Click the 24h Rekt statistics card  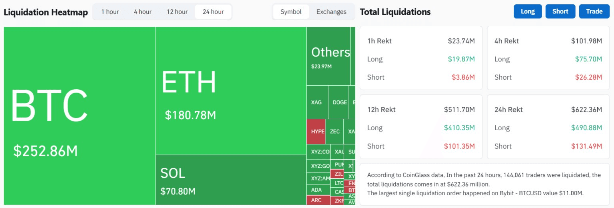coord(548,128)
